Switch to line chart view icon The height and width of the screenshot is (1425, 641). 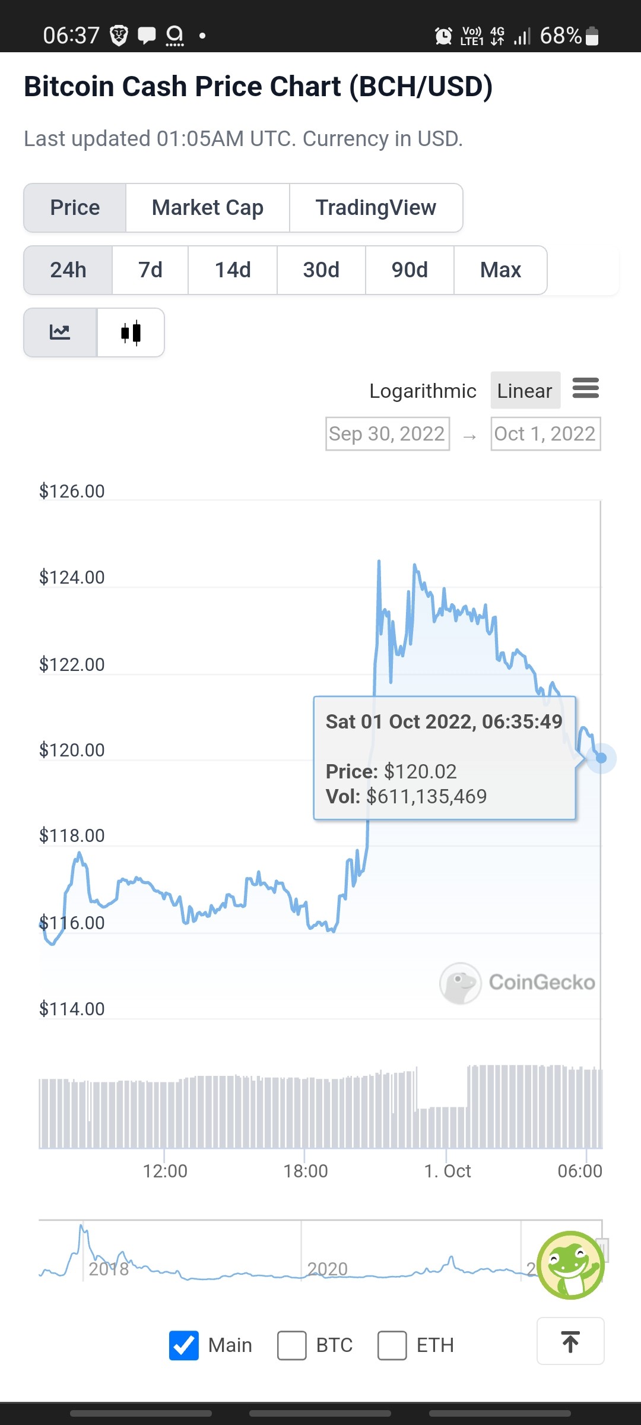(60, 332)
